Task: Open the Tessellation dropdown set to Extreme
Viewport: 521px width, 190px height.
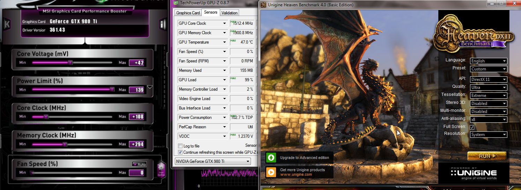Action: pyautogui.click(x=489, y=96)
